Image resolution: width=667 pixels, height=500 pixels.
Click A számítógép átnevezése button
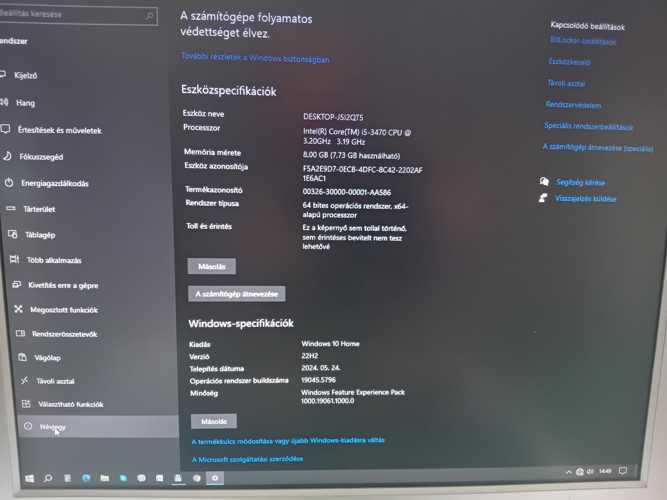coord(237,294)
